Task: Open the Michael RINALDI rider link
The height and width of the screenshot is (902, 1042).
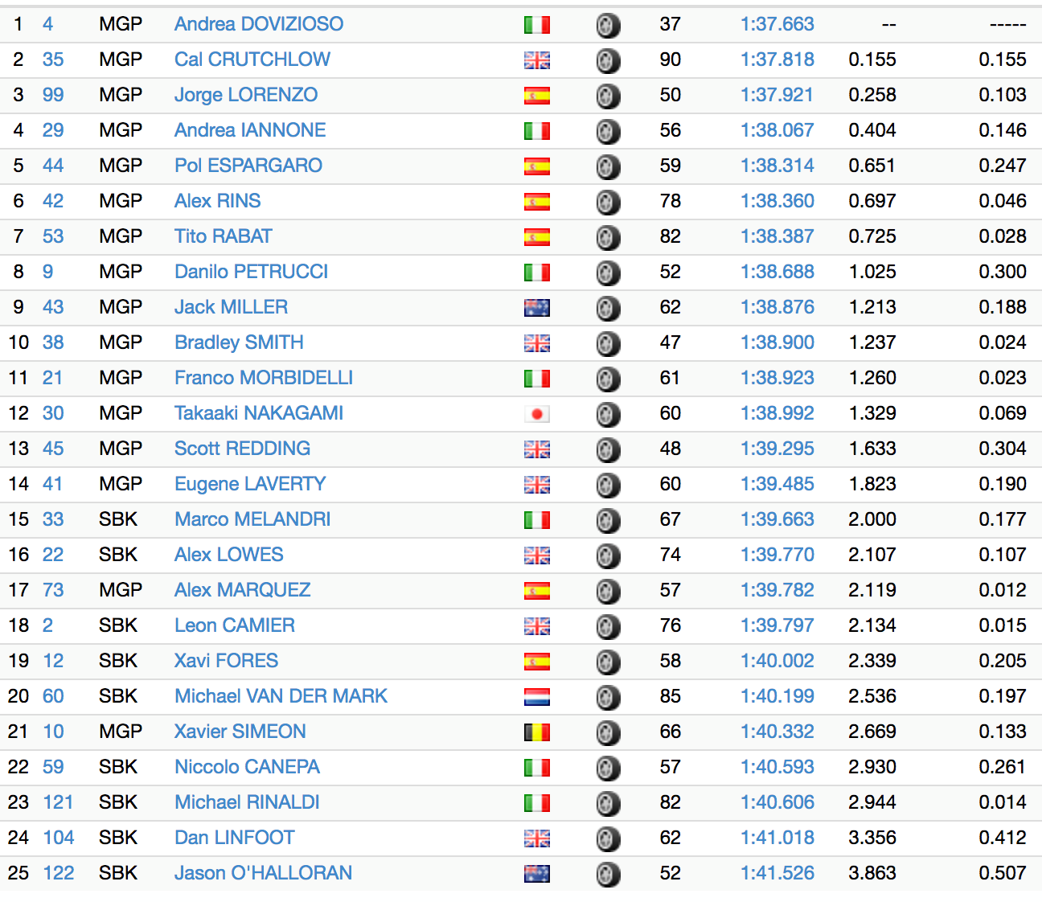Action: (247, 802)
